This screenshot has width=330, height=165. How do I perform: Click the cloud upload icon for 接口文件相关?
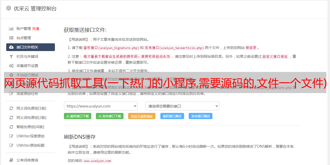pyautogui.click(x=11, y=47)
